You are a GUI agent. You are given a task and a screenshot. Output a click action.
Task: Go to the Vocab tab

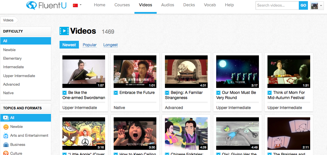(210, 5)
